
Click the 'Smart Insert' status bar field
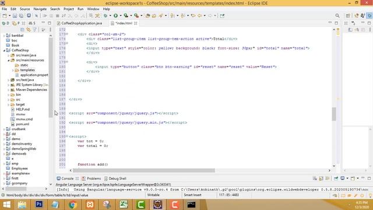[192, 195]
